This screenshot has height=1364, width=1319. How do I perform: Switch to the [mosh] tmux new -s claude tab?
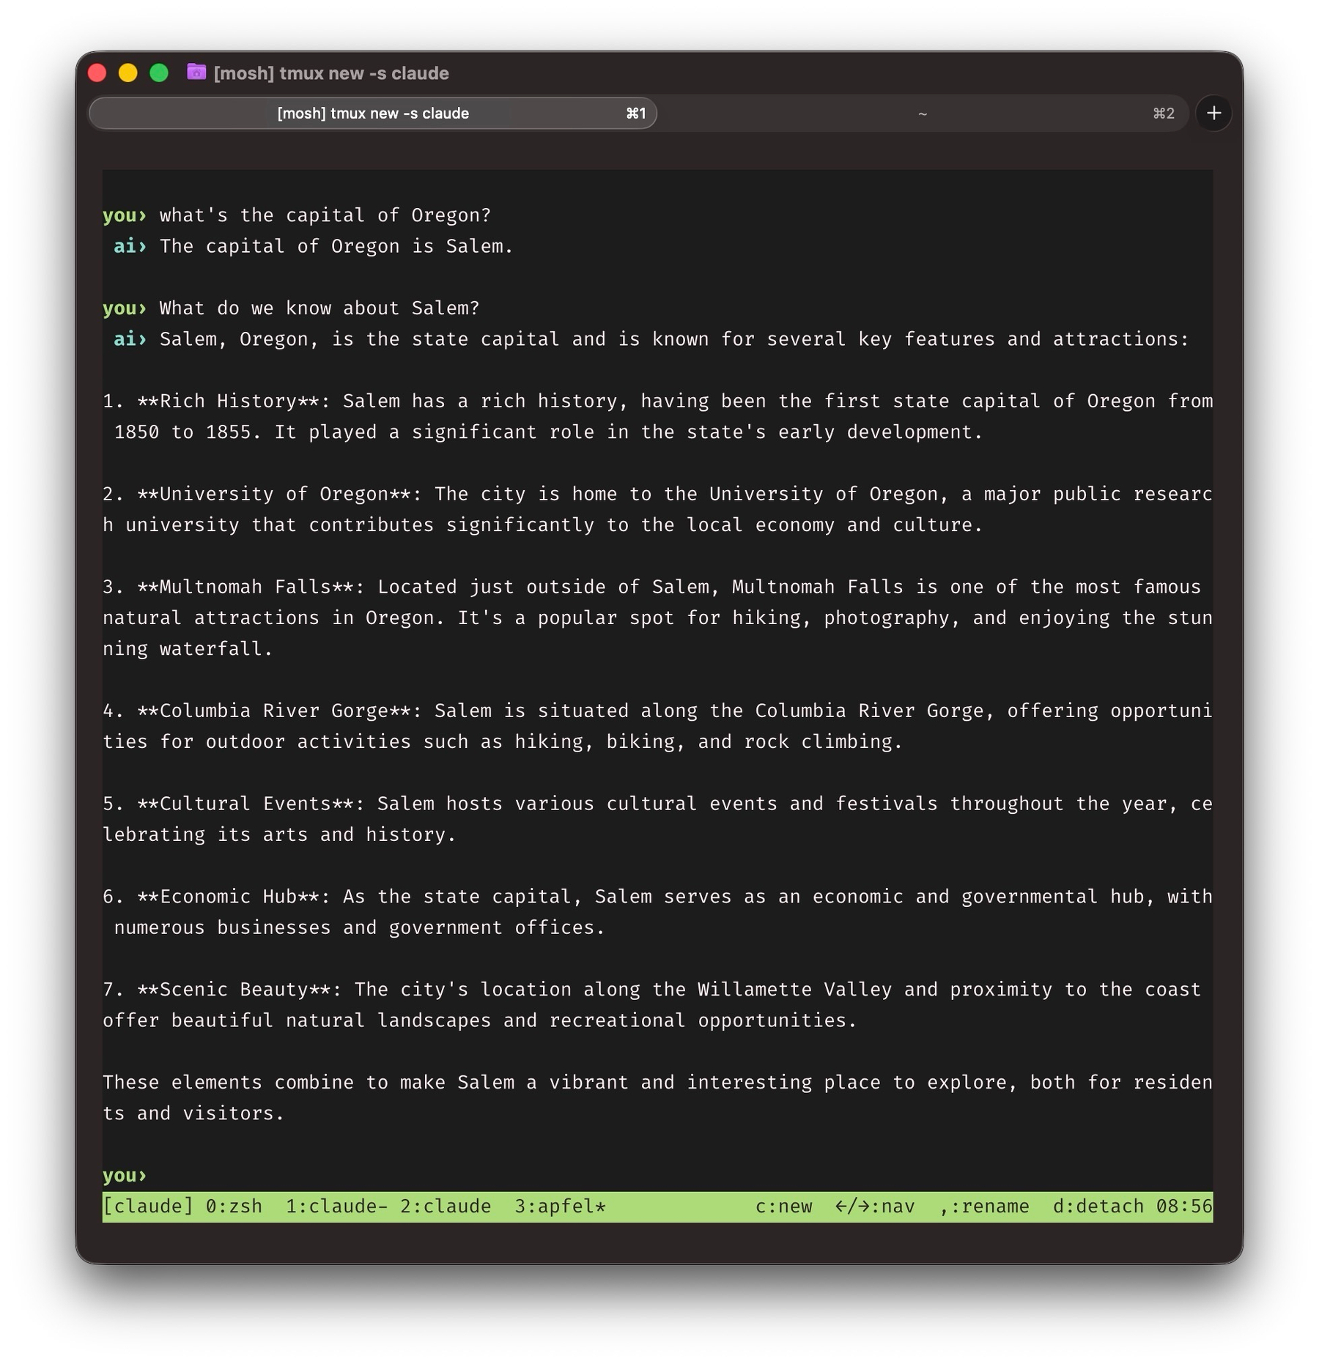373,113
